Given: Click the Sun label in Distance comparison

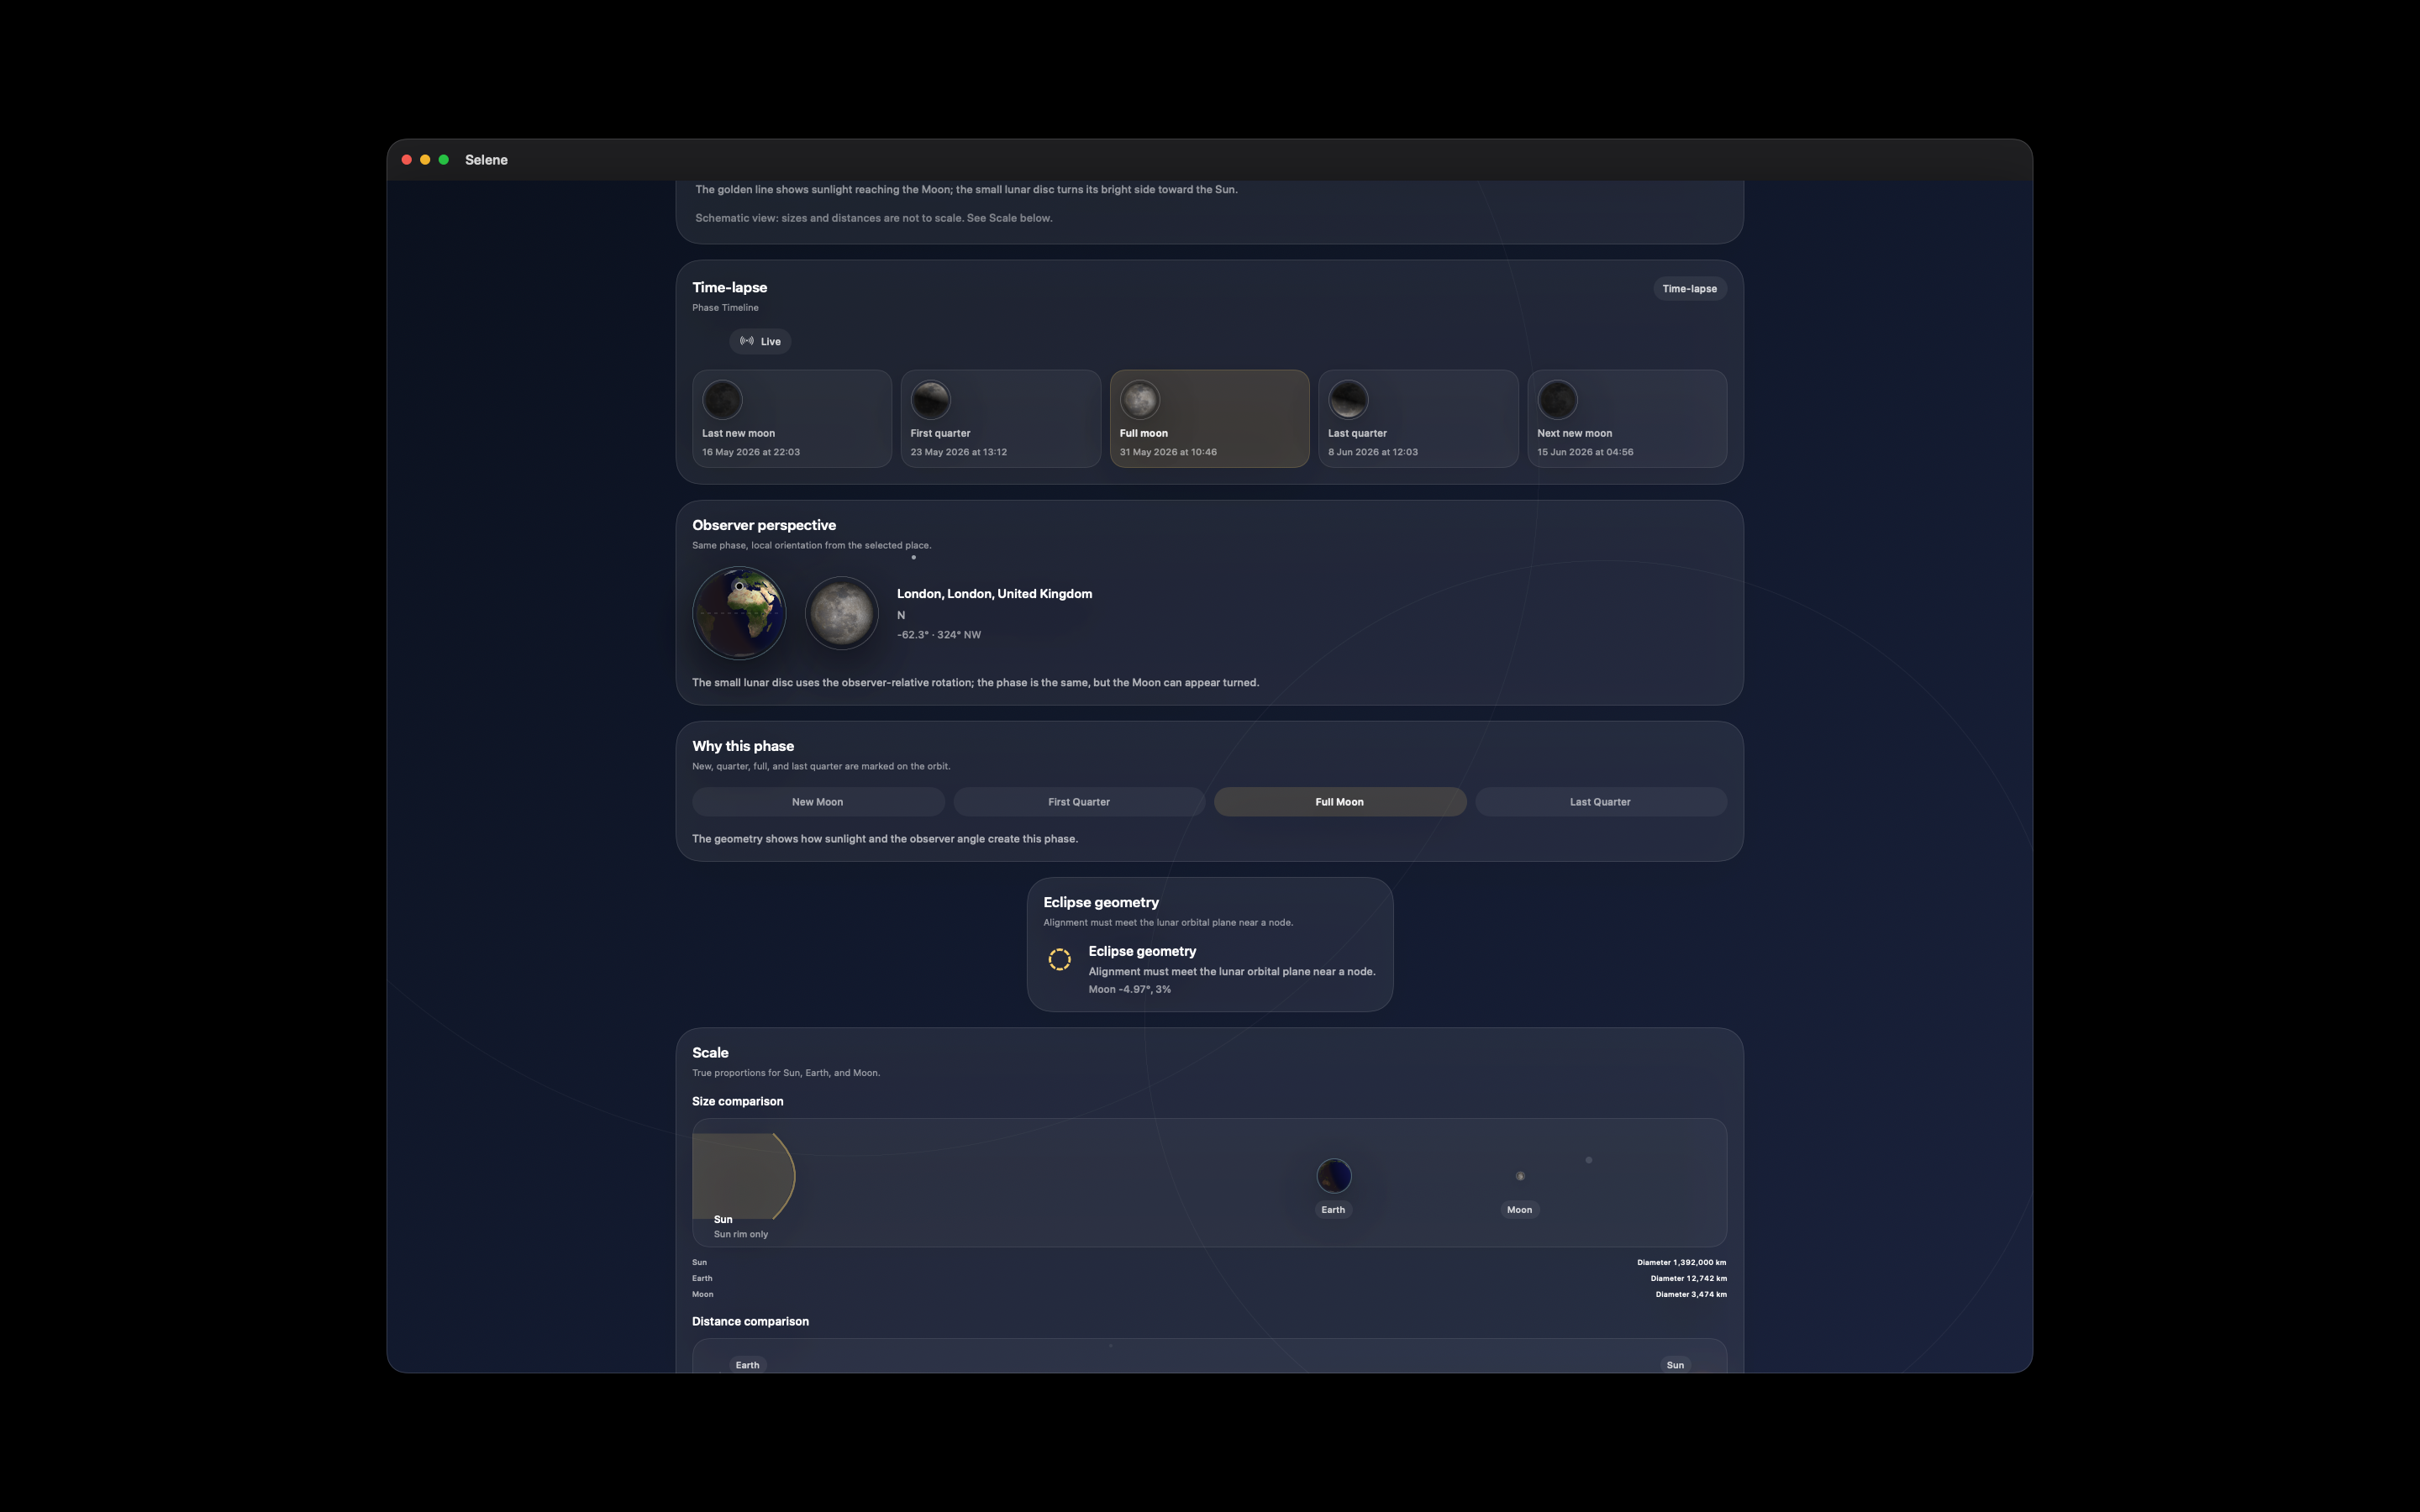Looking at the screenshot, I should pos(1675,1365).
